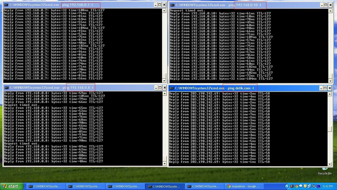Show hidden tray icons with the arrow

tap(287, 186)
